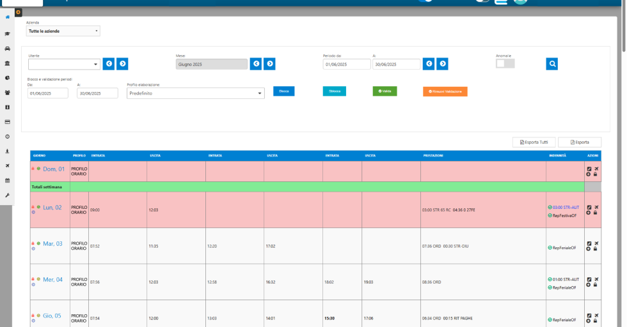The image size is (627, 327).
Task: Click red bell marker in Lun, 02 row
Action: point(33,207)
